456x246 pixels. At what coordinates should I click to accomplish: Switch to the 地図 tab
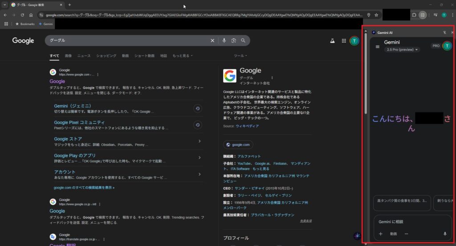point(163,56)
